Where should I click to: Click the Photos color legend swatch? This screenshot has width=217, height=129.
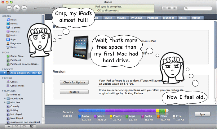[111, 116]
